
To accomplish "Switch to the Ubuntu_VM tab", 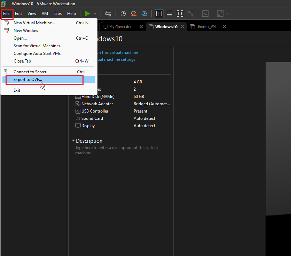I will [206, 27].
